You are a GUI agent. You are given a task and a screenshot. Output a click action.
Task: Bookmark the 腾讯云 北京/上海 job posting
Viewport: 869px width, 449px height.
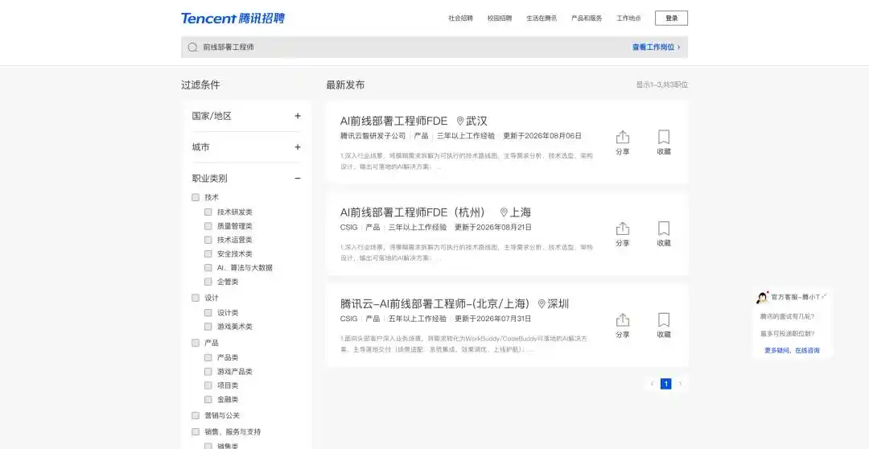tap(663, 326)
